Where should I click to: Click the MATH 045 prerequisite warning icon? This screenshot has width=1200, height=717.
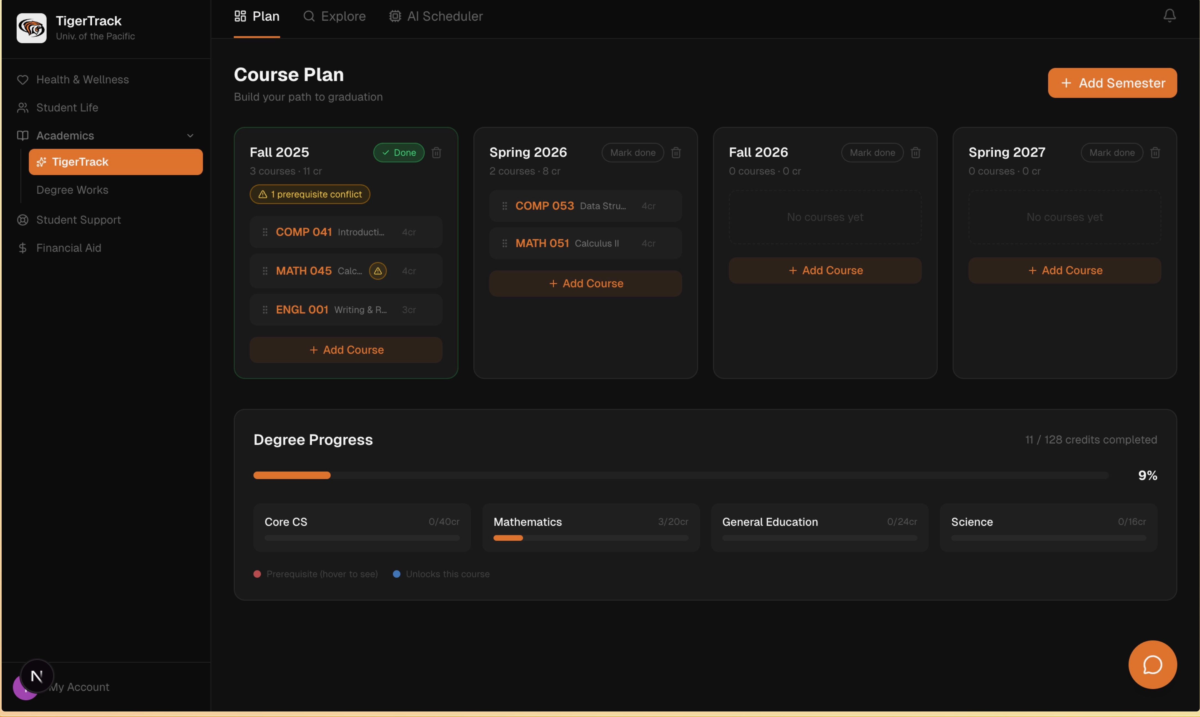click(378, 271)
